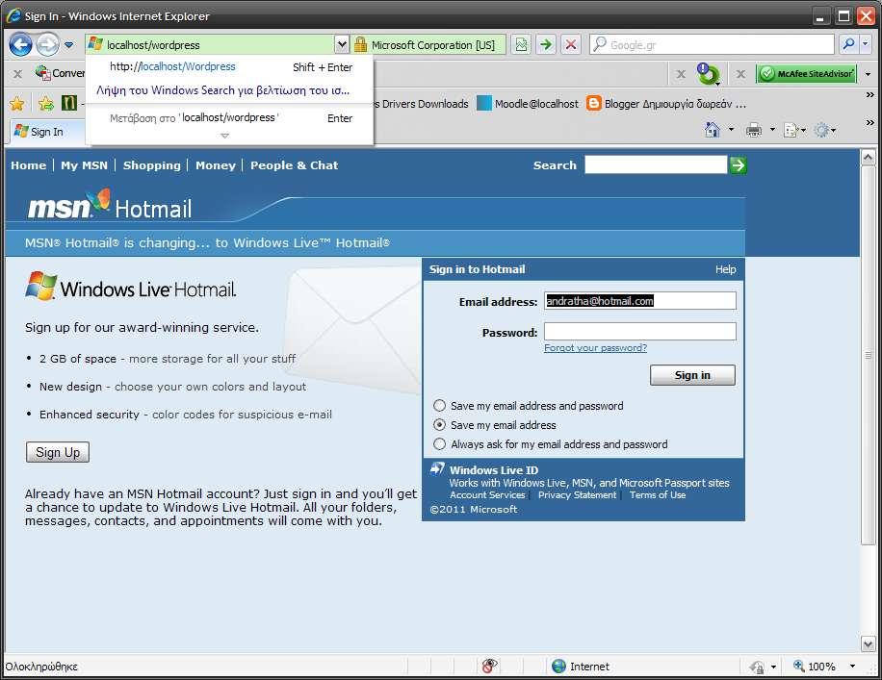The width and height of the screenshot is (882, 680).
Task: Open Account Services link
Action: 487,495
